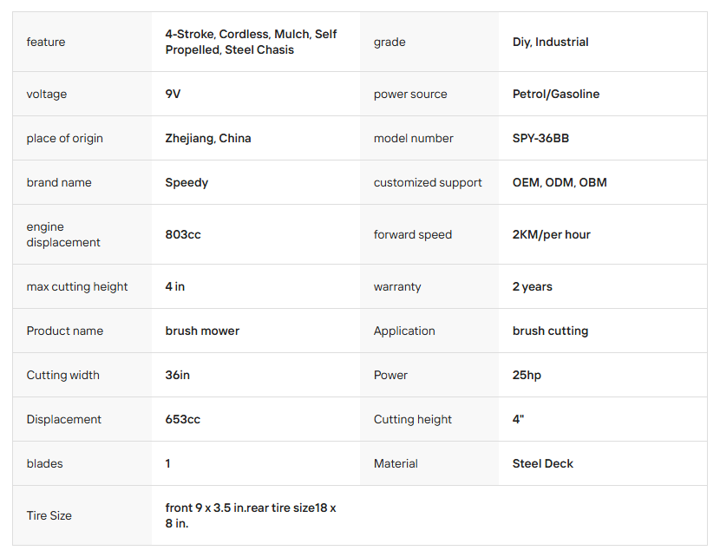
Task: Click the customized support label
Action: pos(428,182)
